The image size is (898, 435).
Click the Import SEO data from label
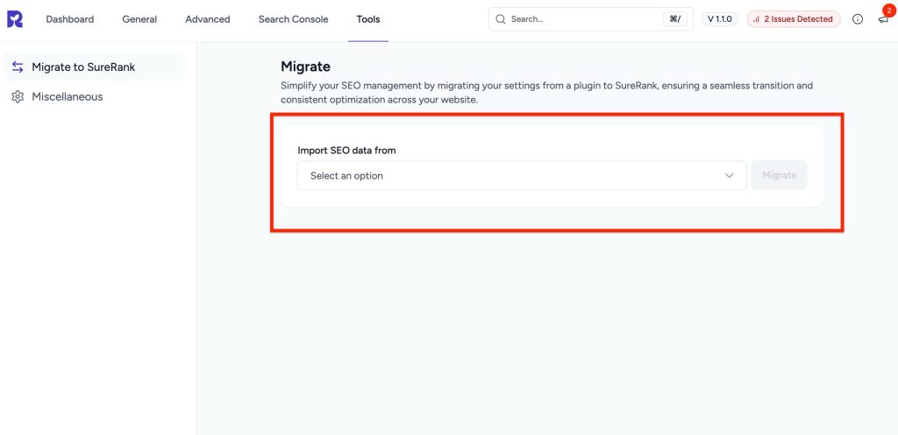pos(346,151)
